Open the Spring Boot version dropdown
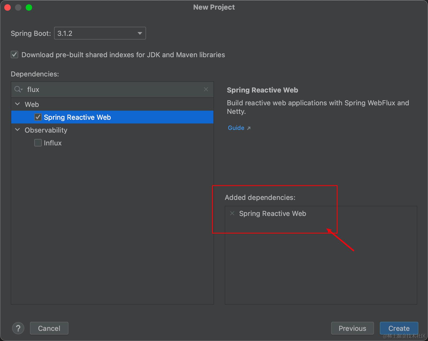 tap(100, 33)
